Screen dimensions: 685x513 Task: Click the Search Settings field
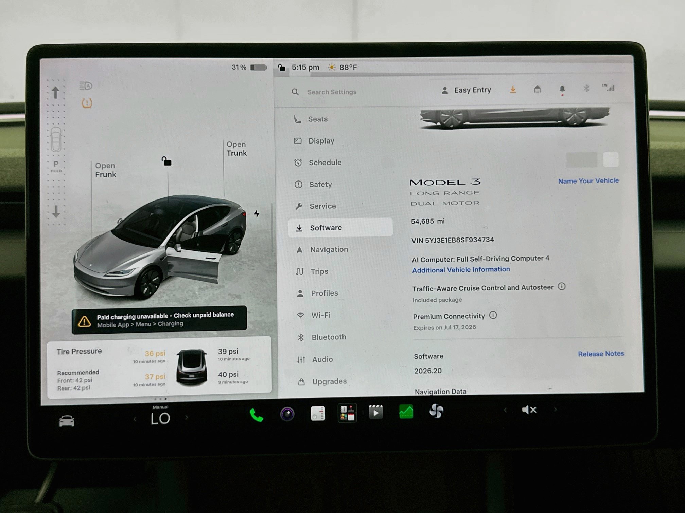coord(332,92)
